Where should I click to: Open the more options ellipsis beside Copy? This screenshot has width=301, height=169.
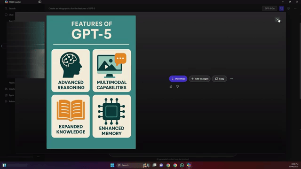[232, 79]
